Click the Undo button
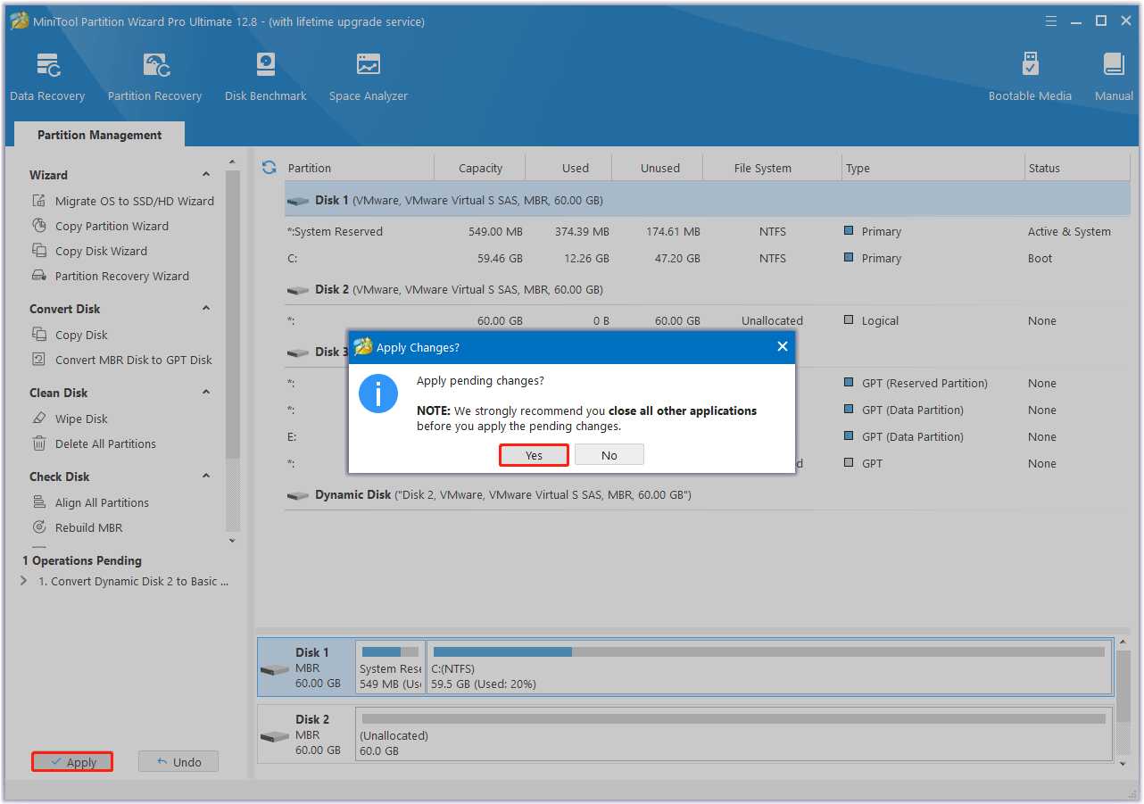The height and width of the screenshot is (804, 1144). point(178,762)
